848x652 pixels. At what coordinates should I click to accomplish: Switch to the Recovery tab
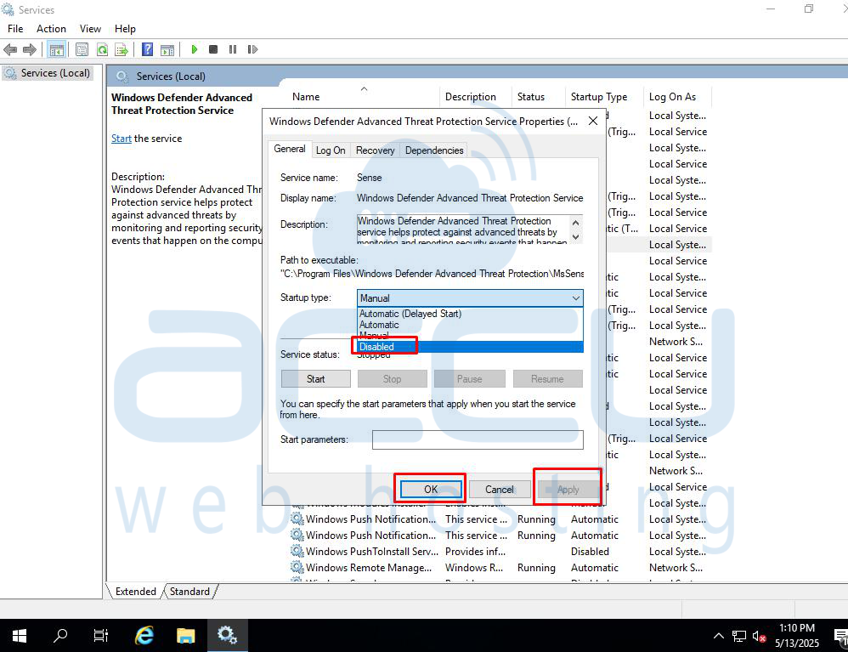pyautogui.click(x=375, y=150)
